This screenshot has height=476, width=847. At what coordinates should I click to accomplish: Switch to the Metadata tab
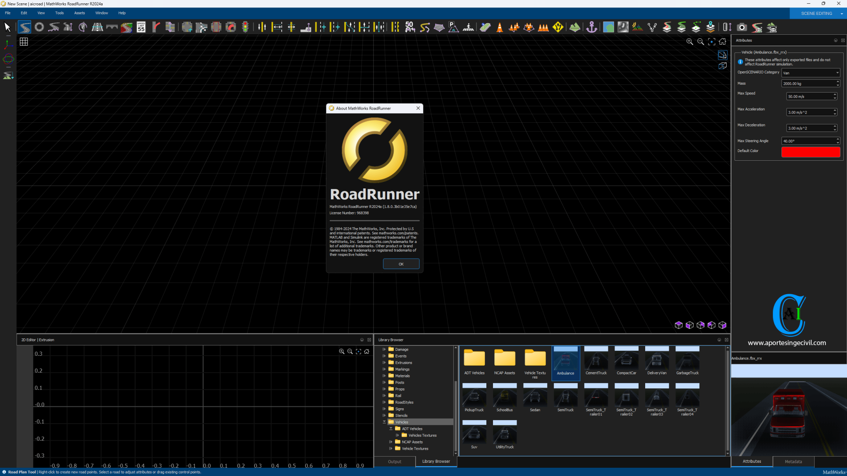(793, 462)
